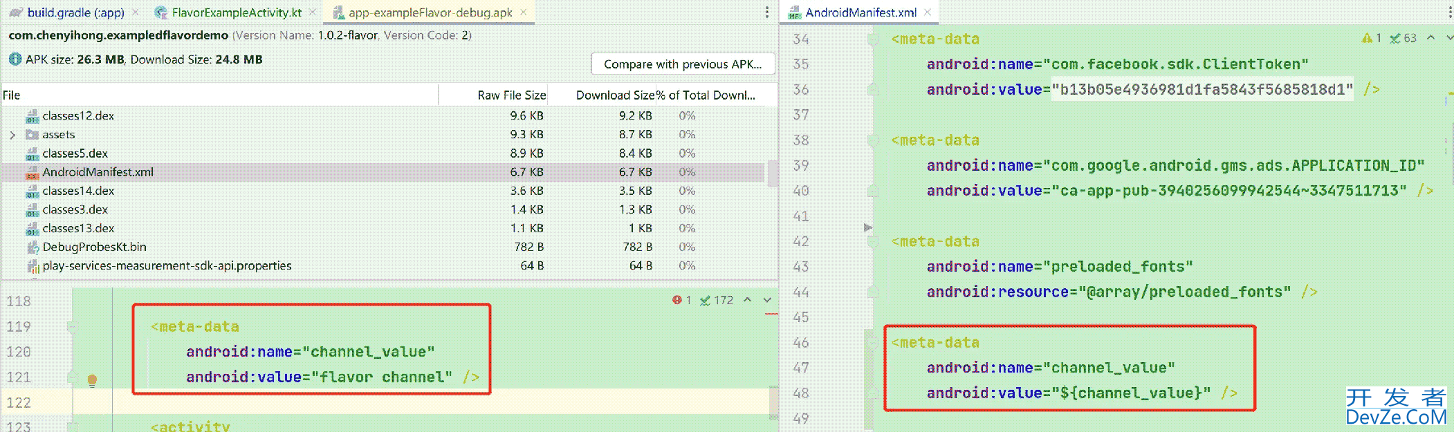Switch to the build.gradle (:app) tab
Screen dimensions: 1454x432
pos(75,12)
